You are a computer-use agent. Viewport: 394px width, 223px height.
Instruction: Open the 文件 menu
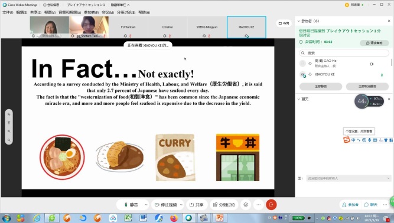tap(8, 12)
